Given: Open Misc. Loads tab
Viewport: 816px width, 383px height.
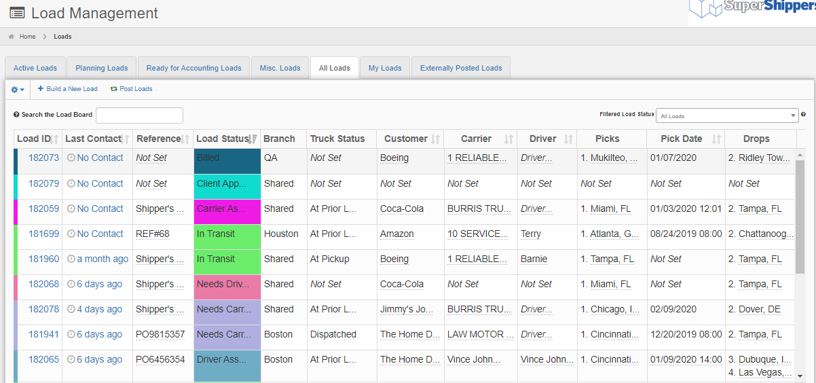Looking at the screenshot, I should tap(280, 68).
